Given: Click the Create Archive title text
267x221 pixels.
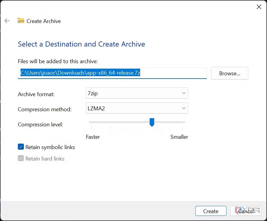Looking at the screenshot, I should click(44, 21).
